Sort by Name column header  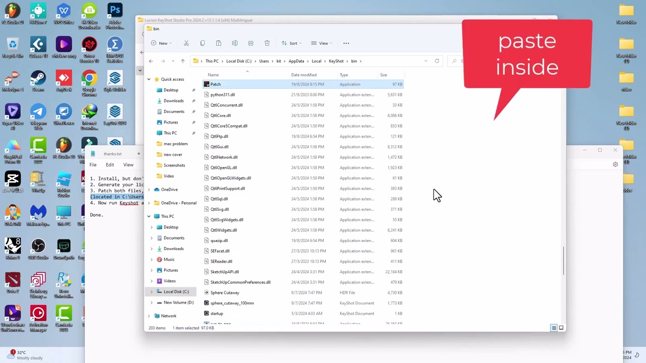point(213,75)
